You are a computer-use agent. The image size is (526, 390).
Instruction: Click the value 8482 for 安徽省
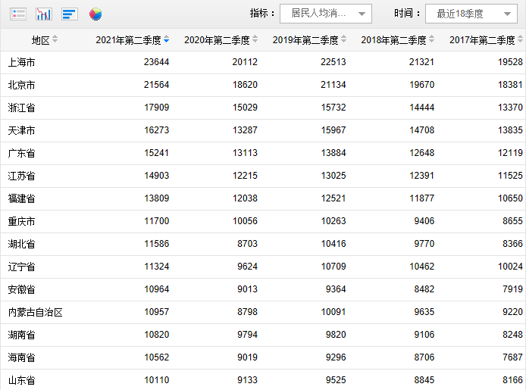424,289
